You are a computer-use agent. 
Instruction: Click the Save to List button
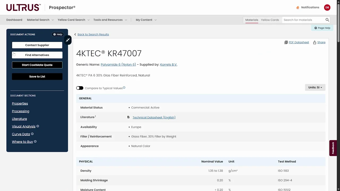pyautogui.click(x=37, y=76)
